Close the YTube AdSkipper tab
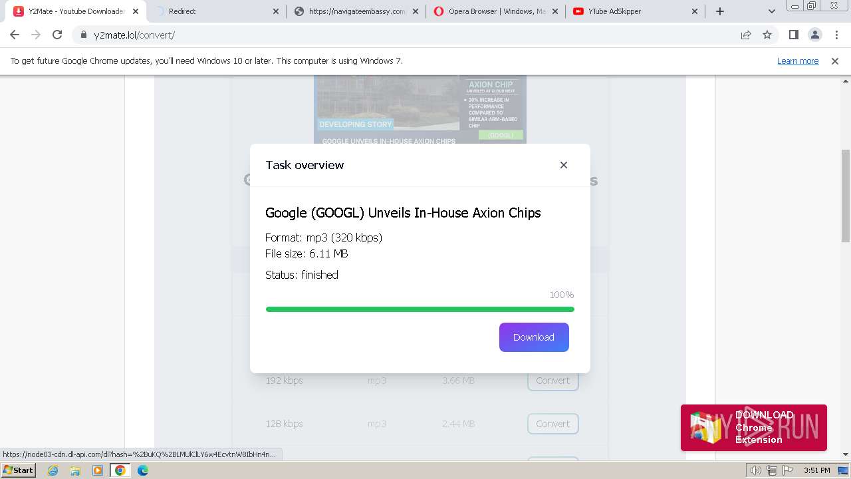The image size is (851, 479). coord(695,11)
